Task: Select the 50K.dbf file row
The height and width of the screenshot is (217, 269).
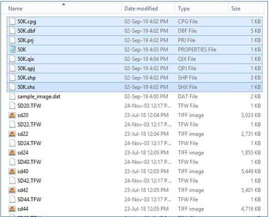Action: pyautogui.click(x=134, y=31)
